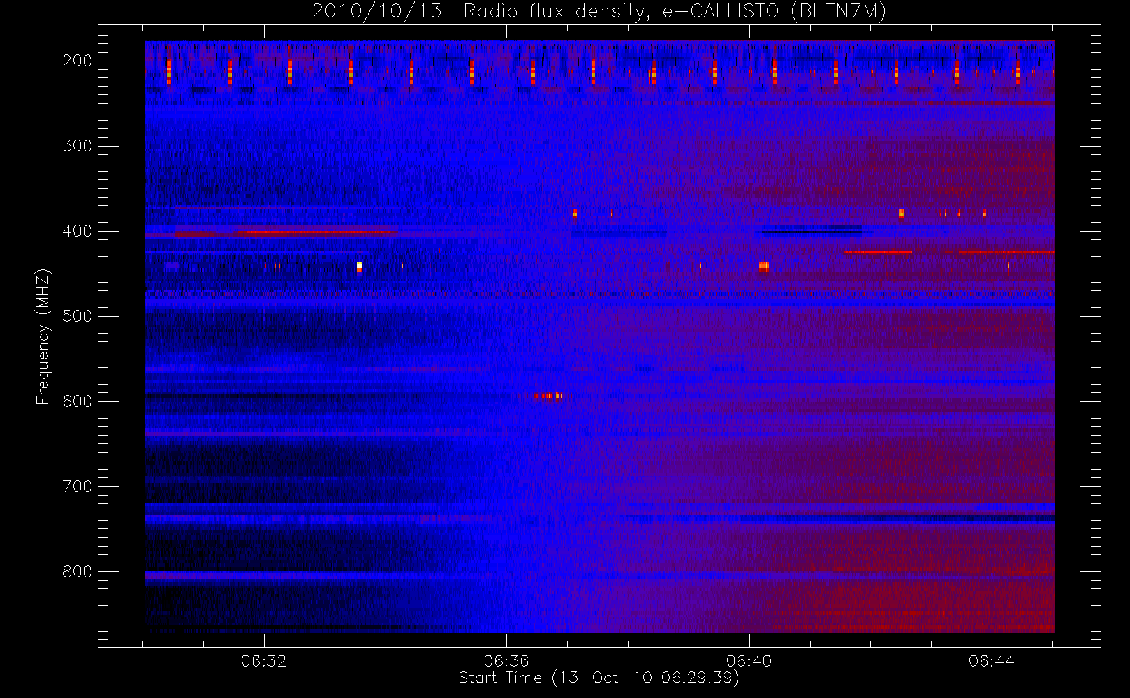
Task: Select the 200 frequency tick label
Action: point(78,61)
